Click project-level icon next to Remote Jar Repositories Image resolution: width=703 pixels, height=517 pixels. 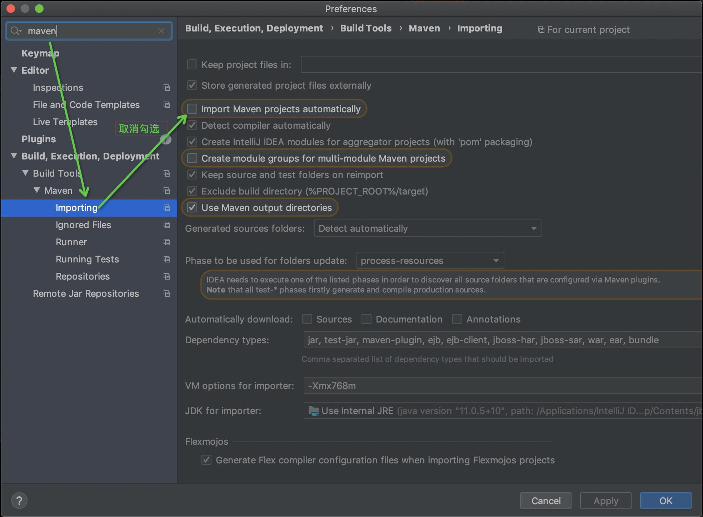166,294
